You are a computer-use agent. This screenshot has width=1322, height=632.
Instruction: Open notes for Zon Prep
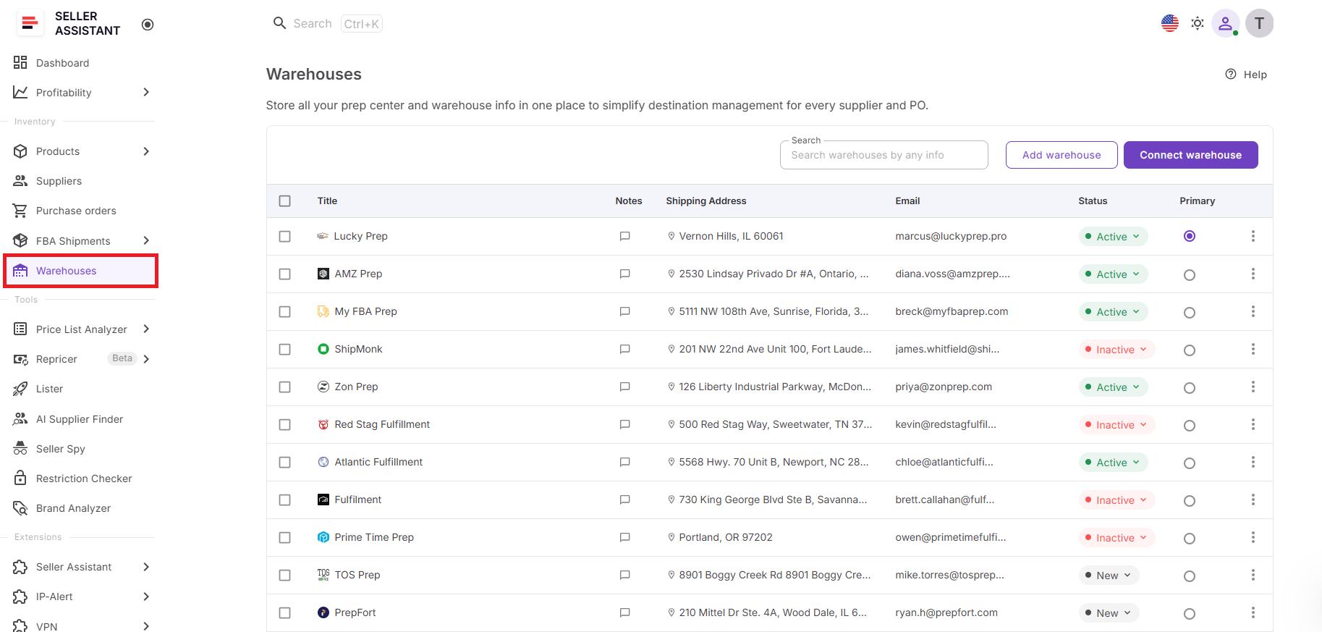pos(625,387)
